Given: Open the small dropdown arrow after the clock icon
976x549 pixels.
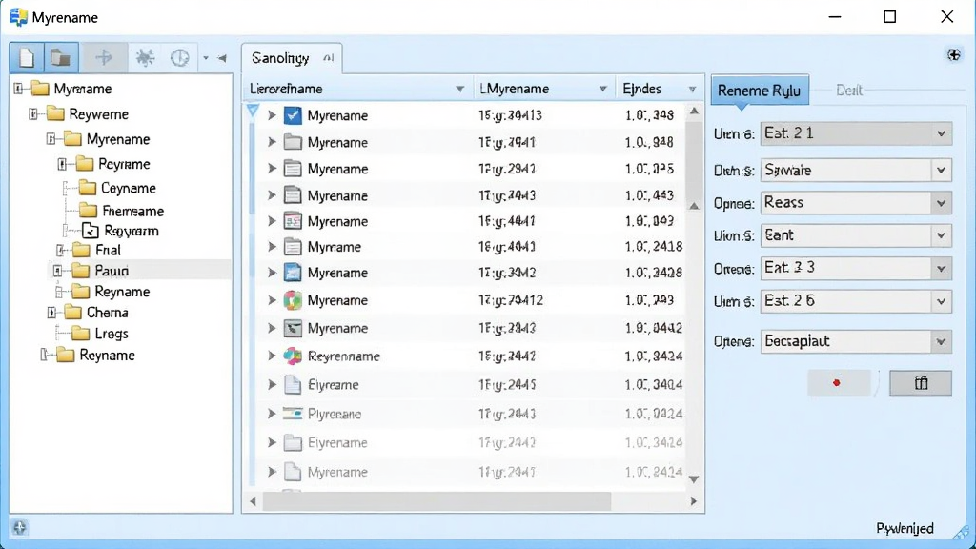Looking at the screenshot, I should tap(206, 58).
